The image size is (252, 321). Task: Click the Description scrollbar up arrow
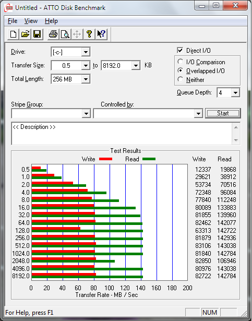[x=236, y=127]
